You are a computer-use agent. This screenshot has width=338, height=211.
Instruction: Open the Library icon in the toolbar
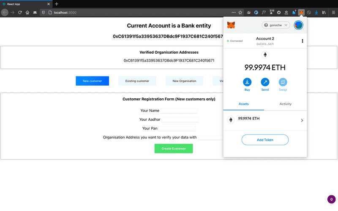(324, 13)
